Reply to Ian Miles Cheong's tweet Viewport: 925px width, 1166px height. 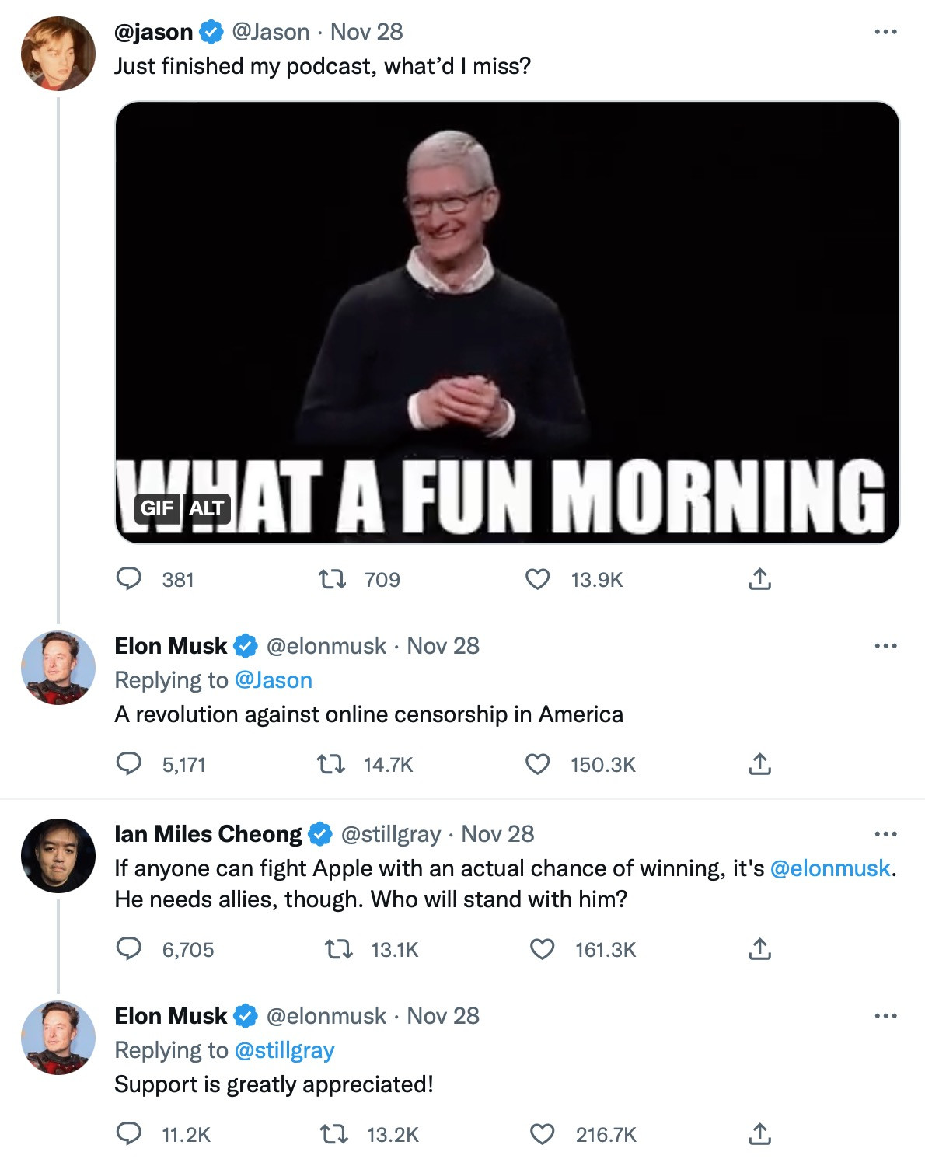click(129, 949)
